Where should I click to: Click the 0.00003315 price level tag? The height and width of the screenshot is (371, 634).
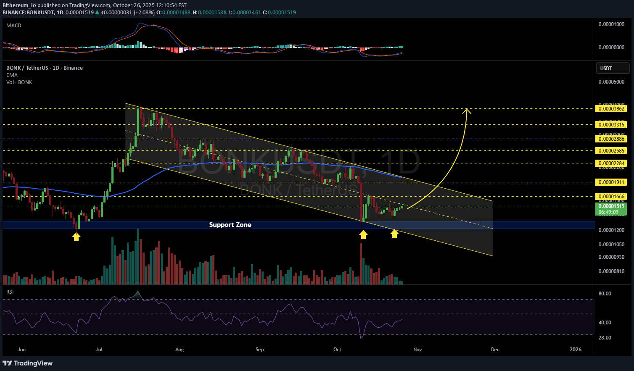[611, 125]
